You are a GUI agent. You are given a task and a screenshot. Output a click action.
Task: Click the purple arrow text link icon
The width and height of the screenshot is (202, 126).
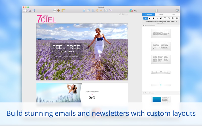coord(110,10)
